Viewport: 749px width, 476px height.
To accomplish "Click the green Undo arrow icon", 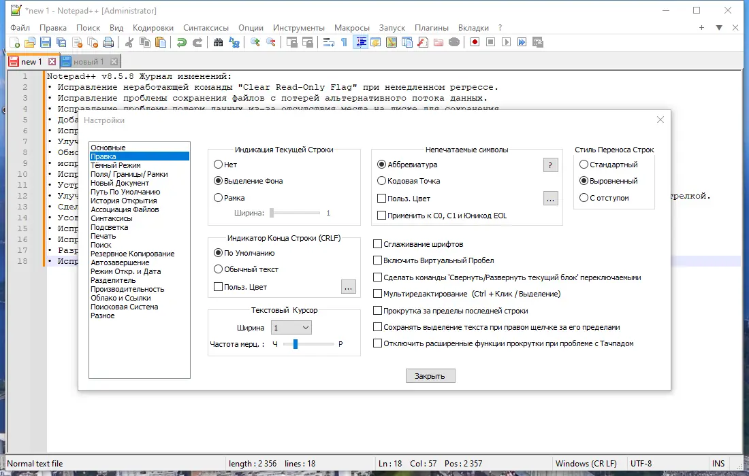I will pyautogui.click(x=182, y=42).
